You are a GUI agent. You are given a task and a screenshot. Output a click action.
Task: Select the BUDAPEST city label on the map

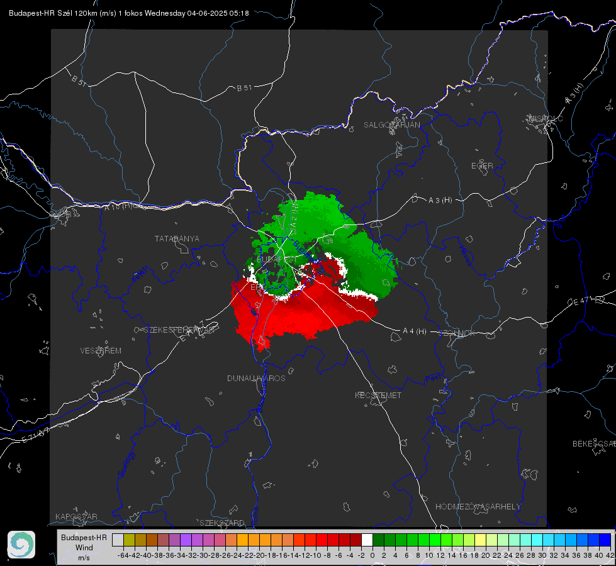tap(277, 260)
